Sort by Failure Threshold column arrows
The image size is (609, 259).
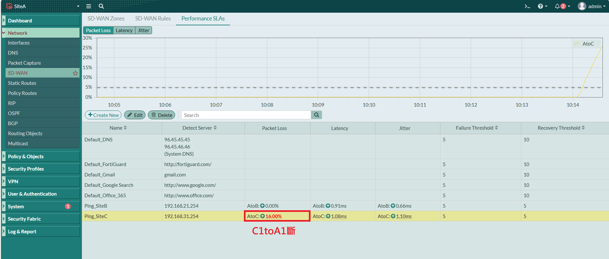coord(496,128)
